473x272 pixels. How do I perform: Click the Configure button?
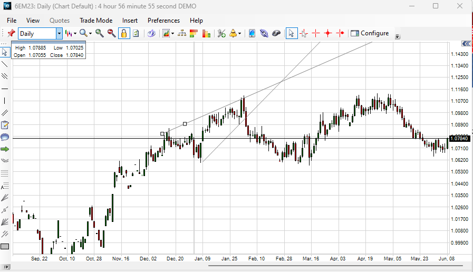click(370, 33)
